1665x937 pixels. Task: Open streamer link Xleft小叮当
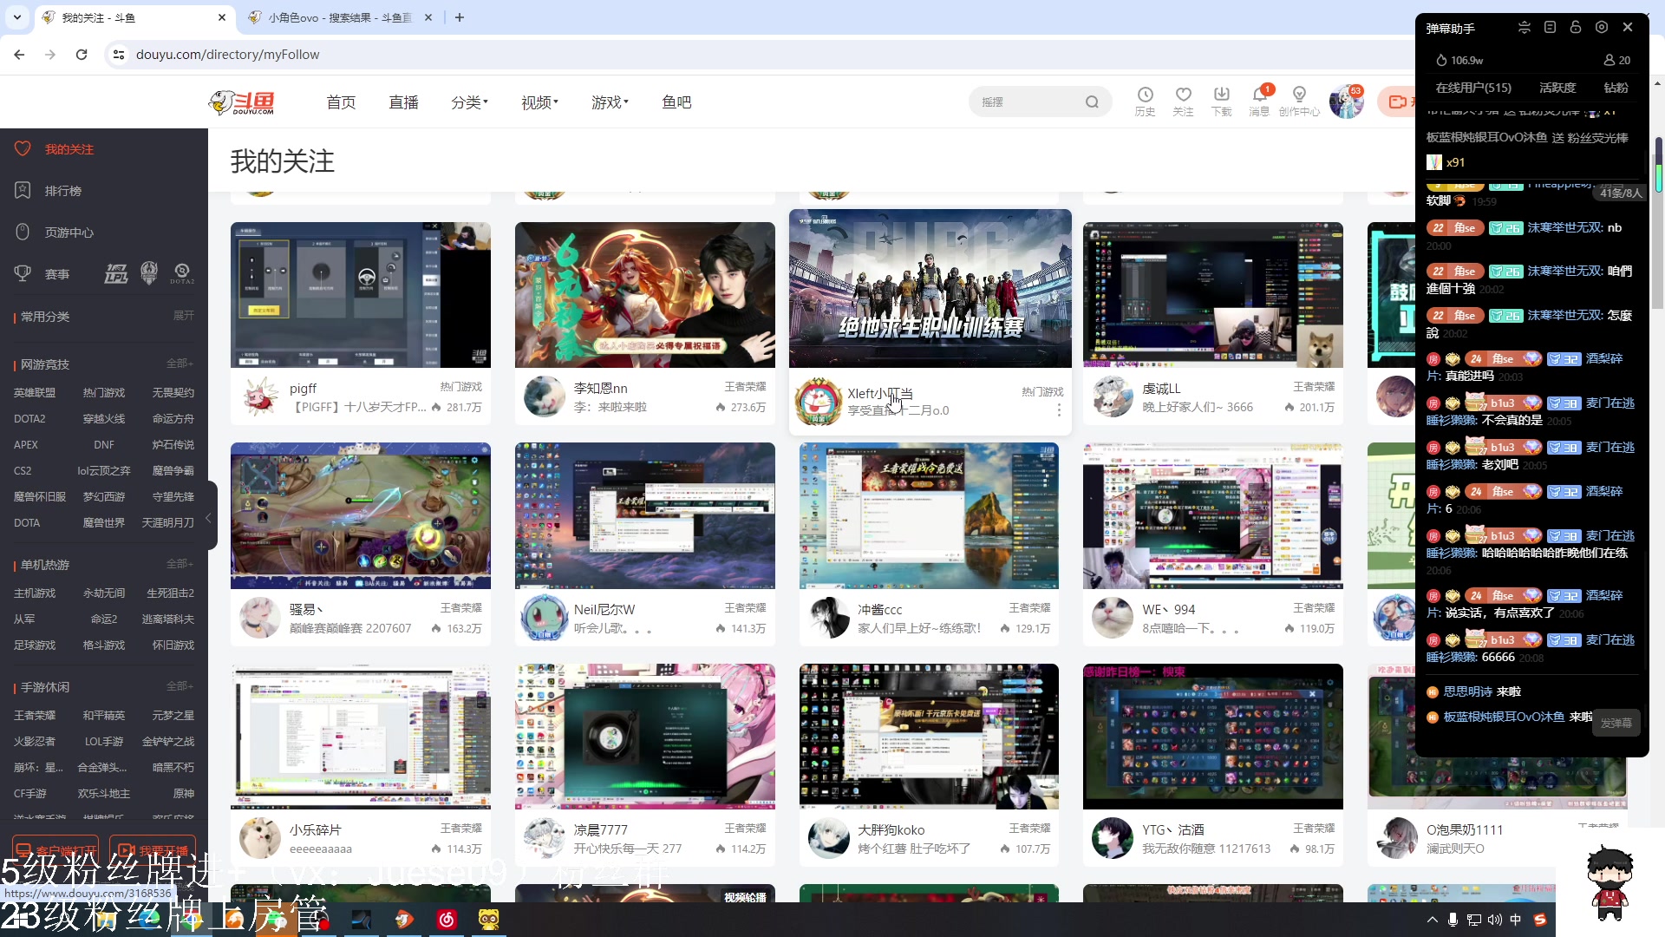coord(882,393)
